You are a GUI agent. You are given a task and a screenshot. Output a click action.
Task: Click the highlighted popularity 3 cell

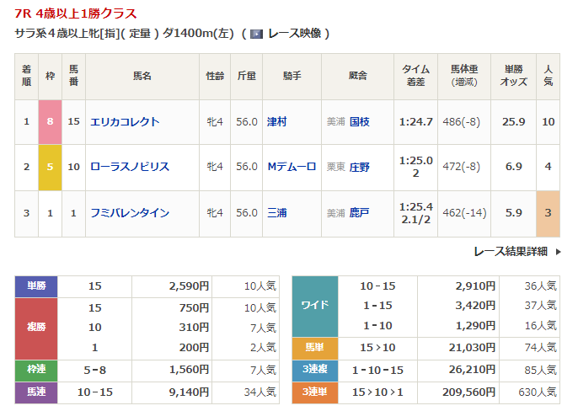pyautogui.click(x=549, y=213)
